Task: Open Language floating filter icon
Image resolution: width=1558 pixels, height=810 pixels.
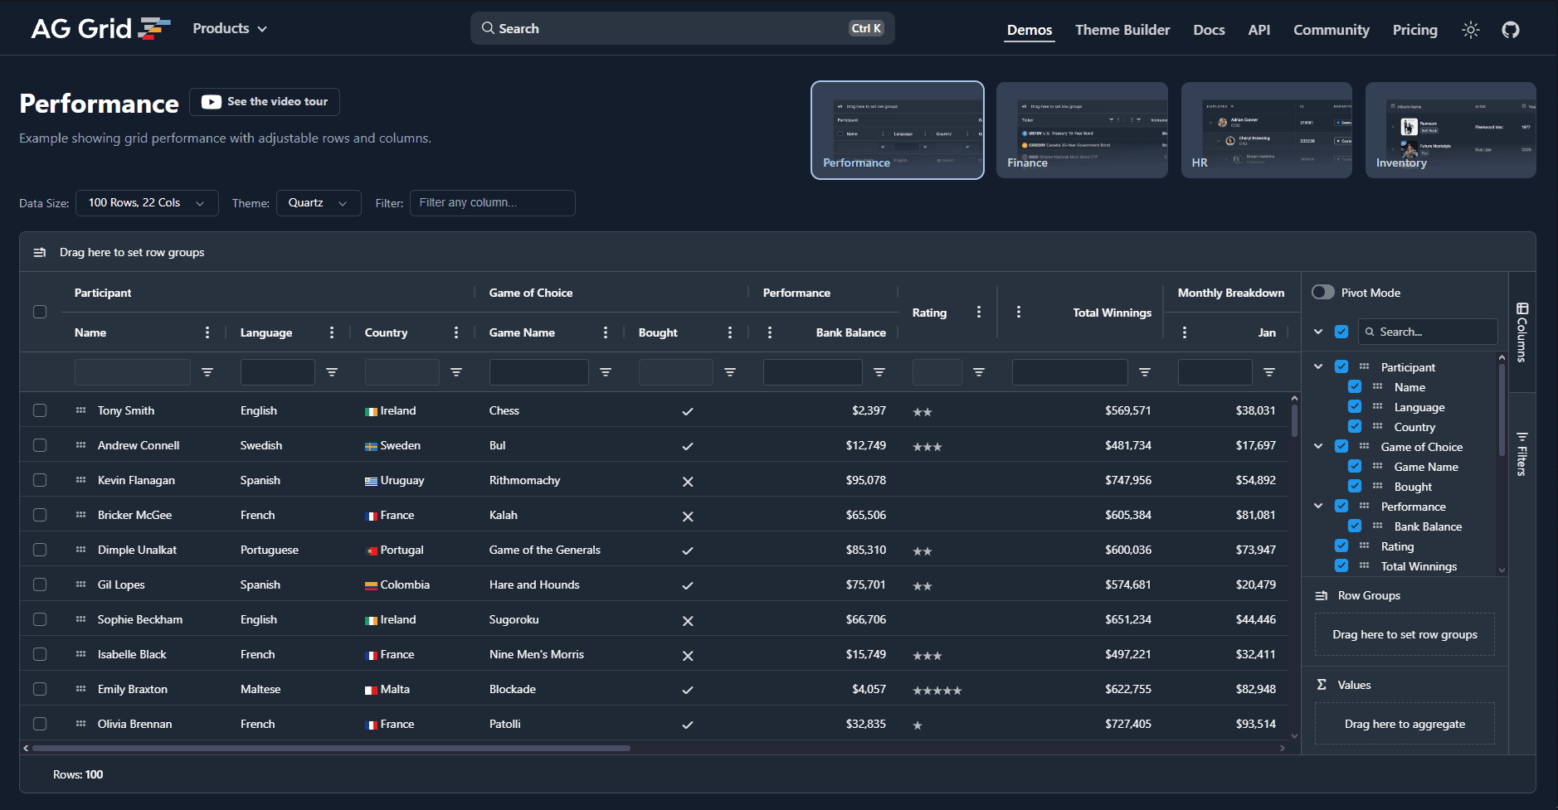Action: point(332,372)
